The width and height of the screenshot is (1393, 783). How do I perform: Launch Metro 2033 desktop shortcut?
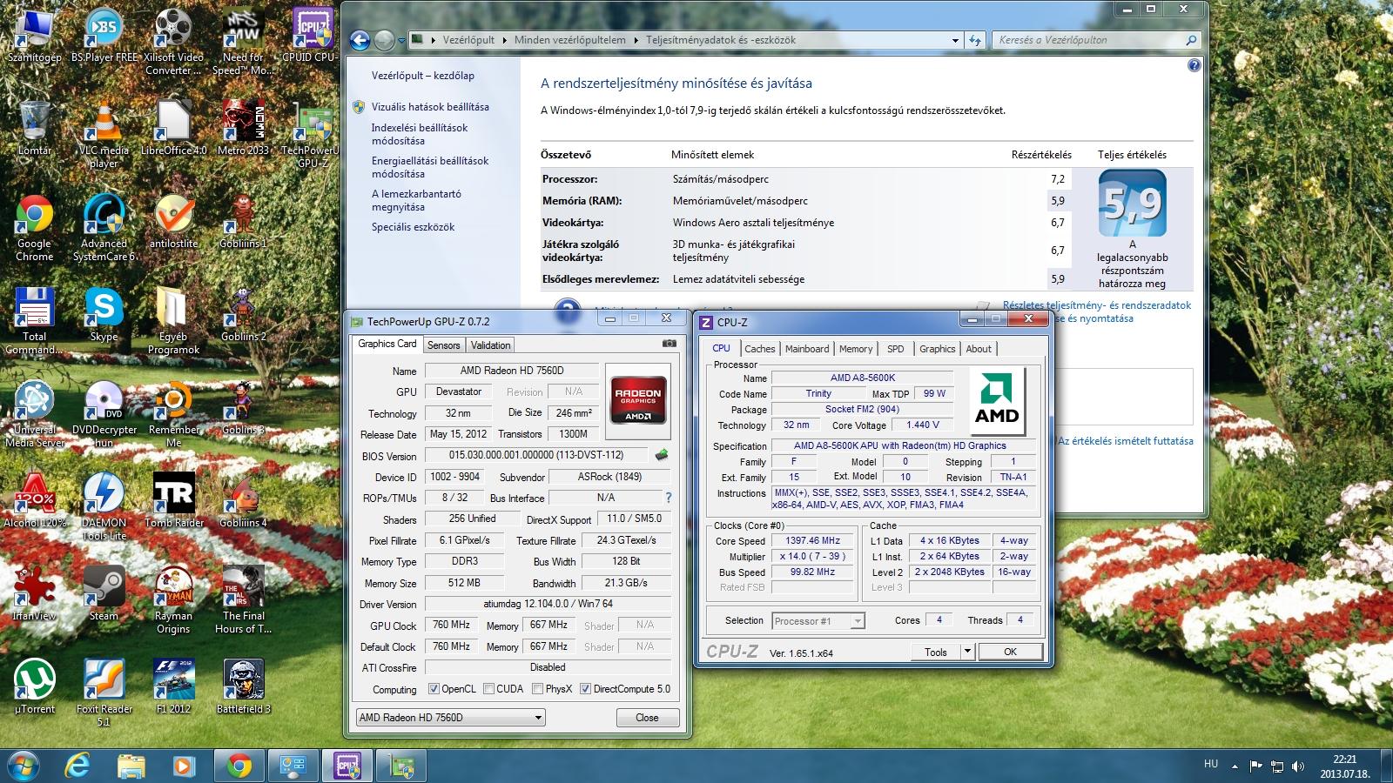coord(243,128)
